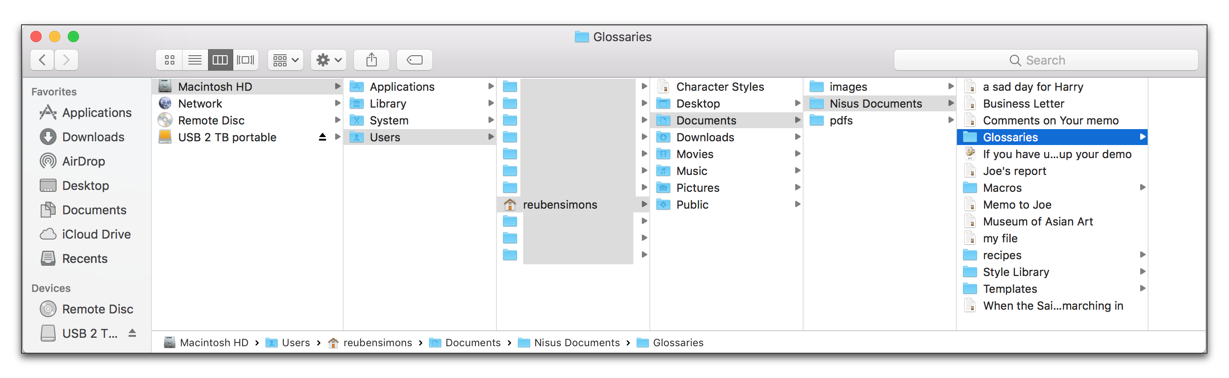
Task: Click reubensimons in the path bar
Action: point(377,343)
